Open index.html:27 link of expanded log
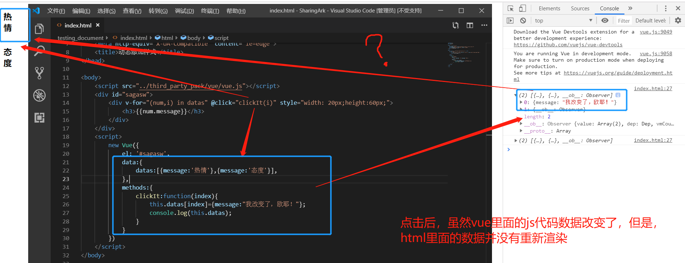This screenshot has height=263, width=685. coord(653,88)
